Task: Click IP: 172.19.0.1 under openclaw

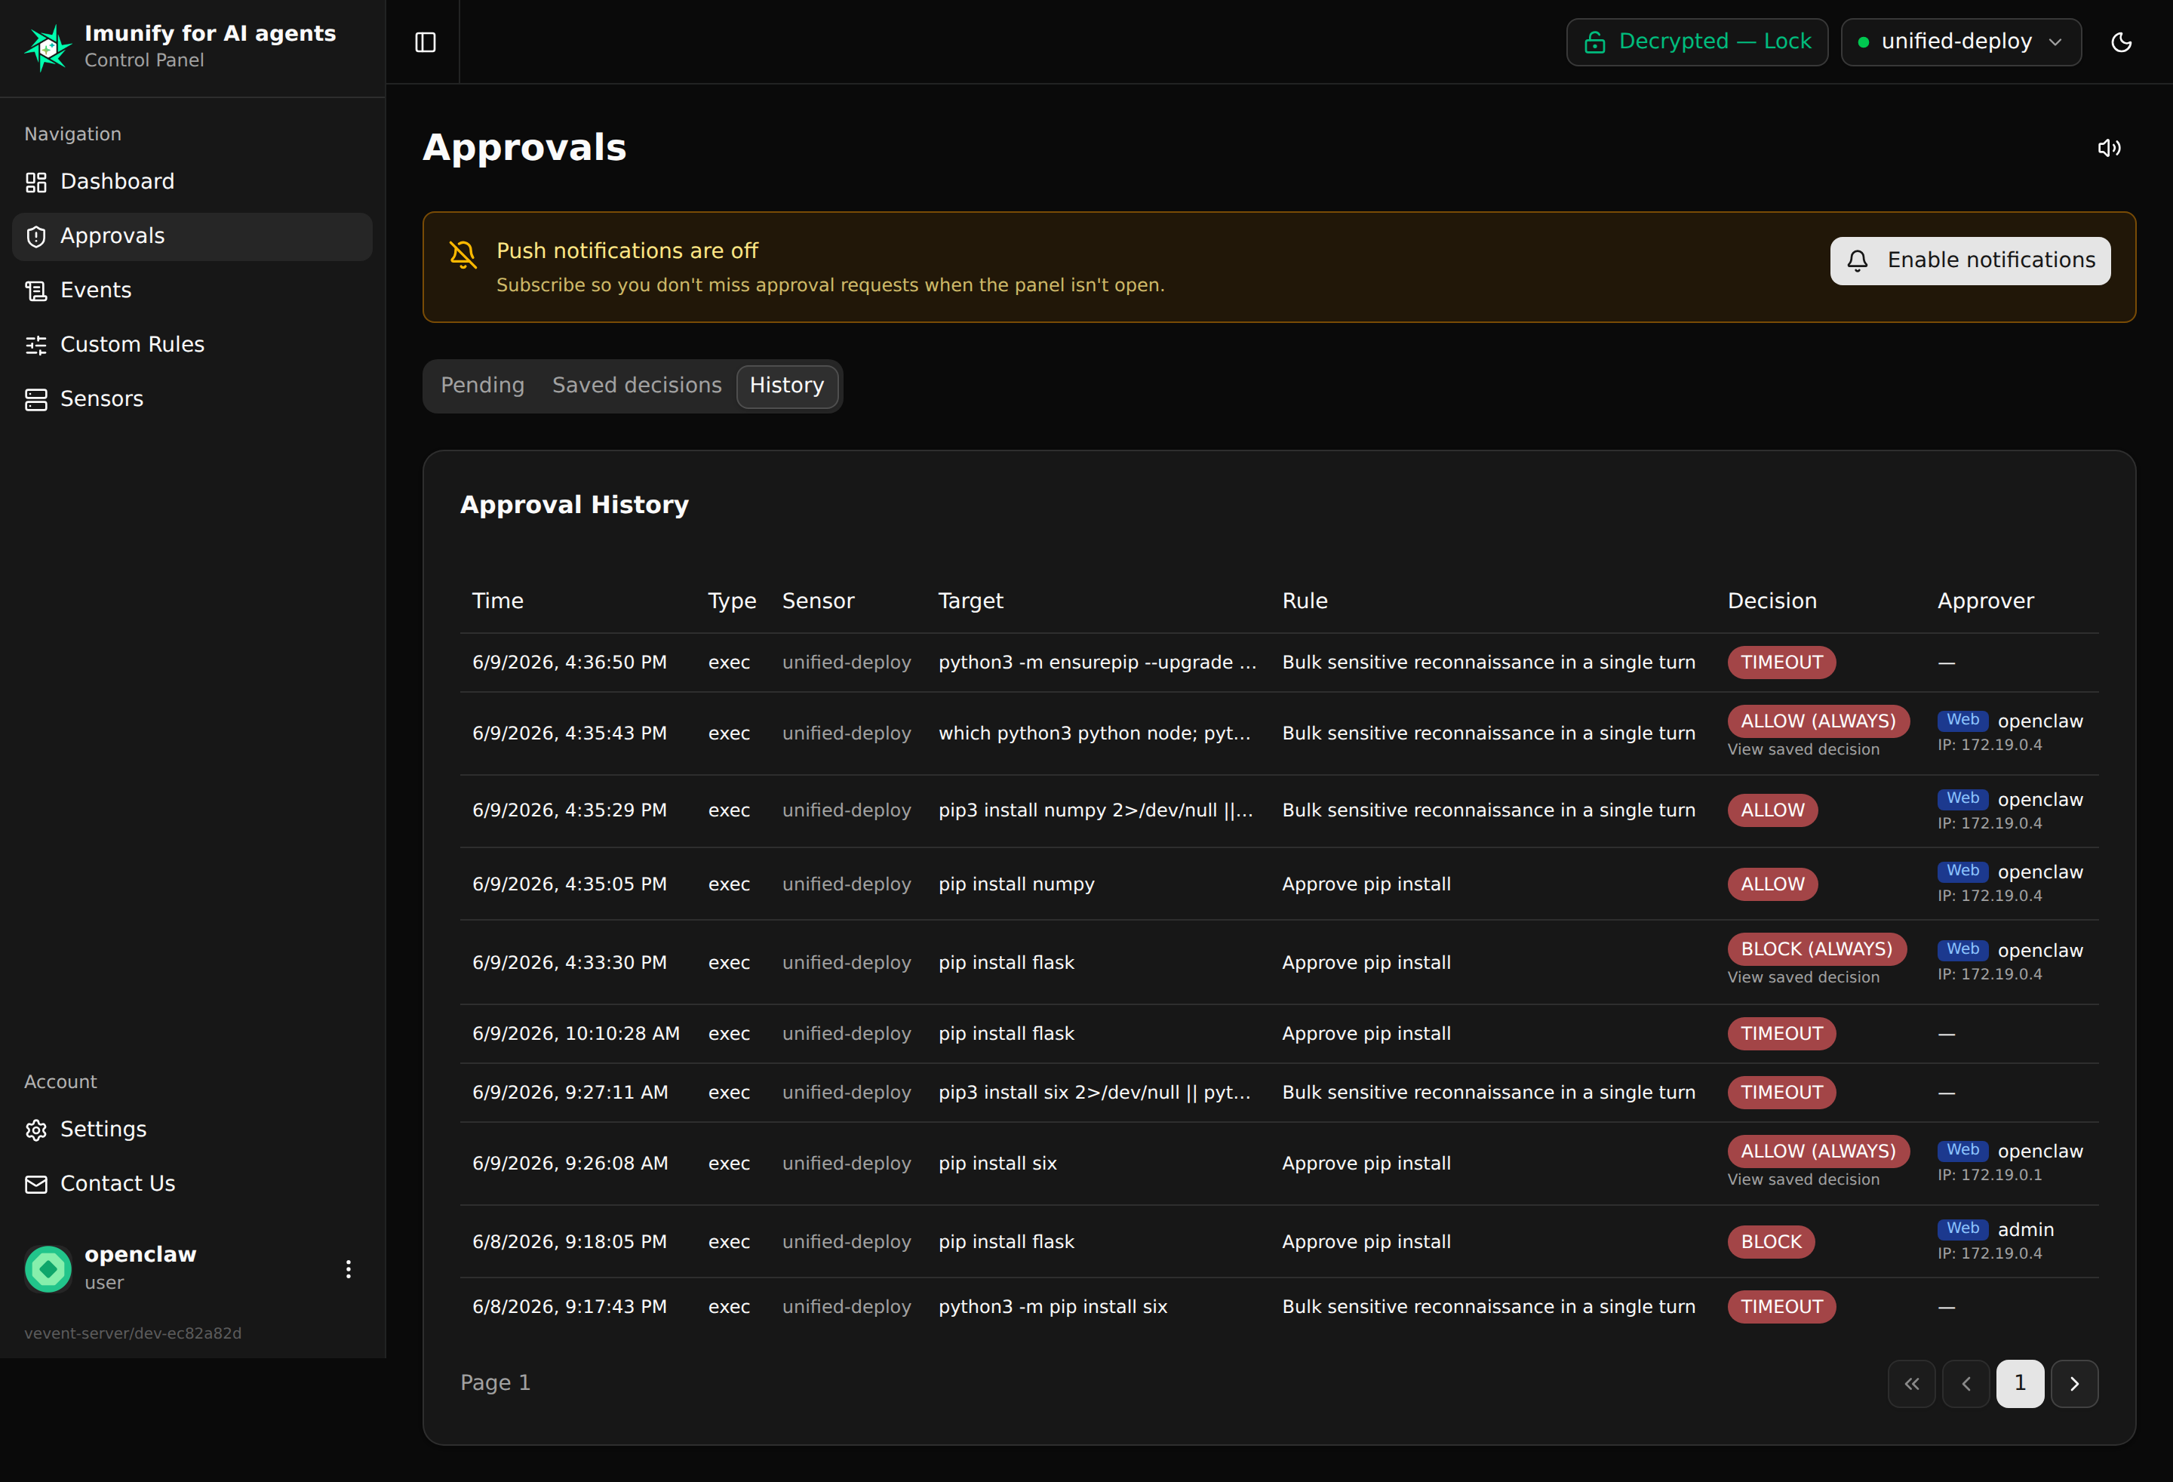Action: click(1989, 1174)
